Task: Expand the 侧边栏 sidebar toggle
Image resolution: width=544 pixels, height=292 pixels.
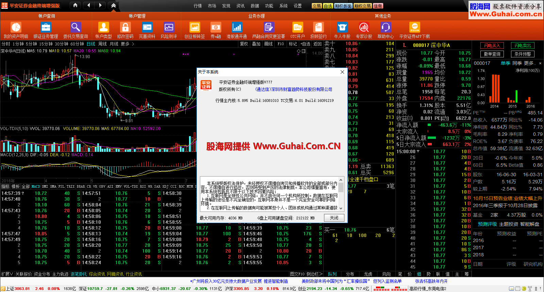Action: 314,274
